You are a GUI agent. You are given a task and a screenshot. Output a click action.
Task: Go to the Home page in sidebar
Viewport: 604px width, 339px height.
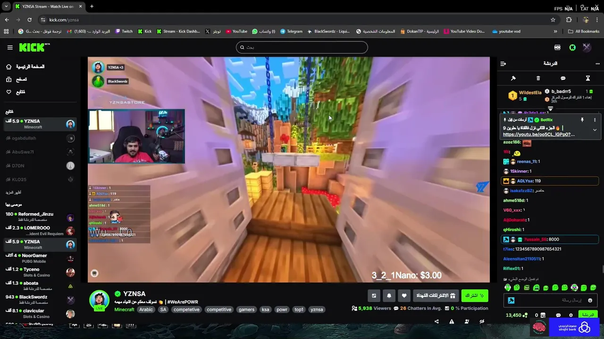(25, 67)
